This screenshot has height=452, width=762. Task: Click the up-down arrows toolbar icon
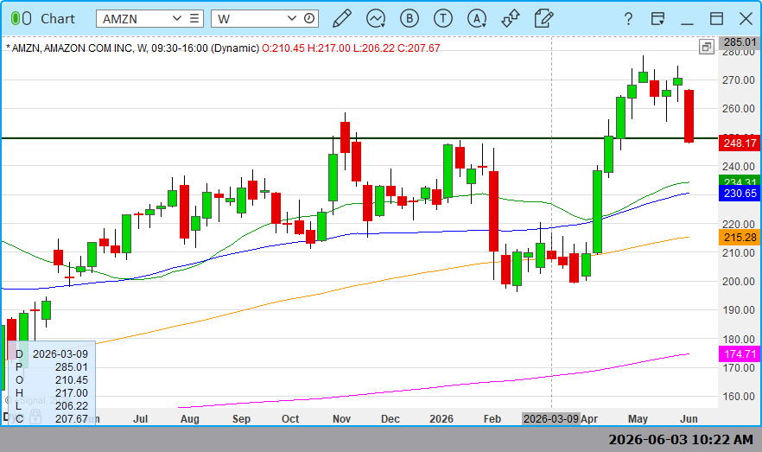(511, 18)
